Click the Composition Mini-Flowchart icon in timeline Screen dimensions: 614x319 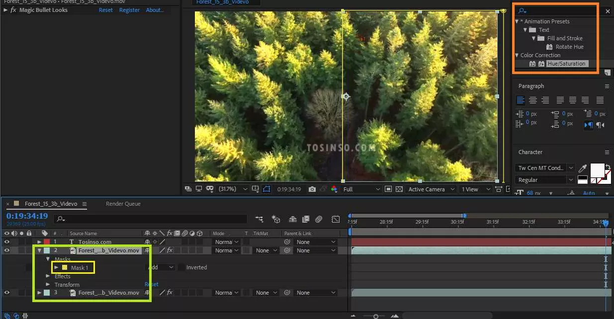pos(259,219)
